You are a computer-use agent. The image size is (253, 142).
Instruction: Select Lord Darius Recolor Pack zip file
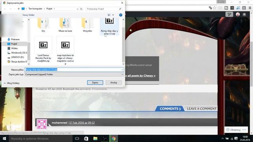pyautogui.click(x=43, y=49)
